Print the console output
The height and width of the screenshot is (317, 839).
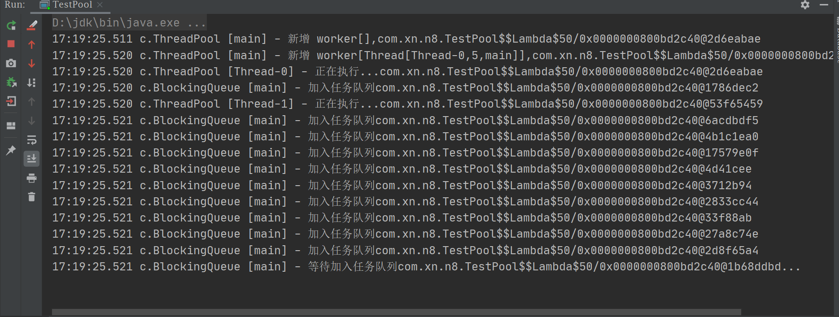[x=31, y=178]
